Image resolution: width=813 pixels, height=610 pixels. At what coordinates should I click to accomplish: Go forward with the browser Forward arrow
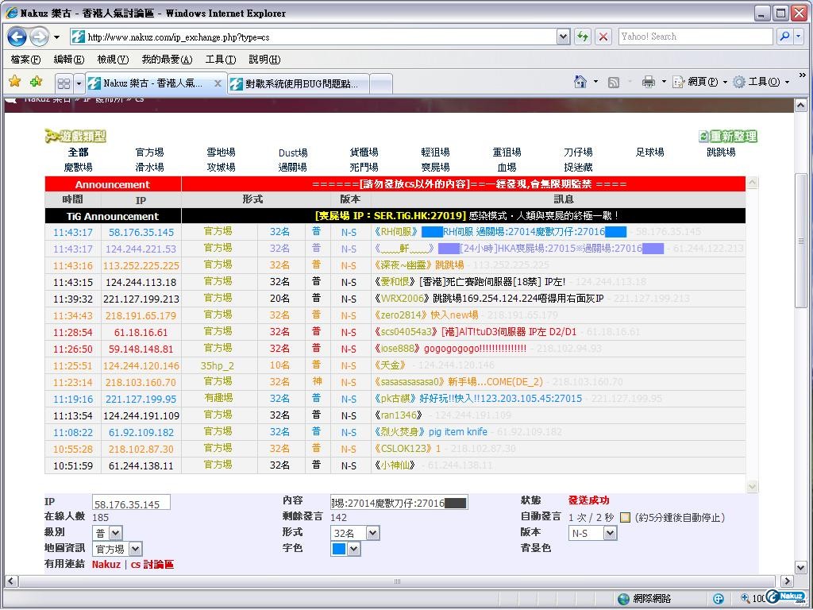pyautogui.click(x=39, y=37)
